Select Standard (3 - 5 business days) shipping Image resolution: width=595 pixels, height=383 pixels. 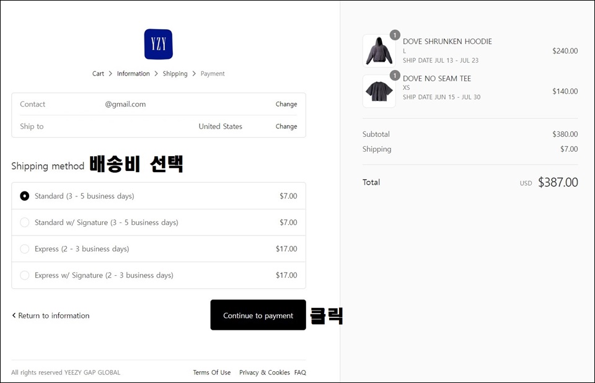click(159, 196)
